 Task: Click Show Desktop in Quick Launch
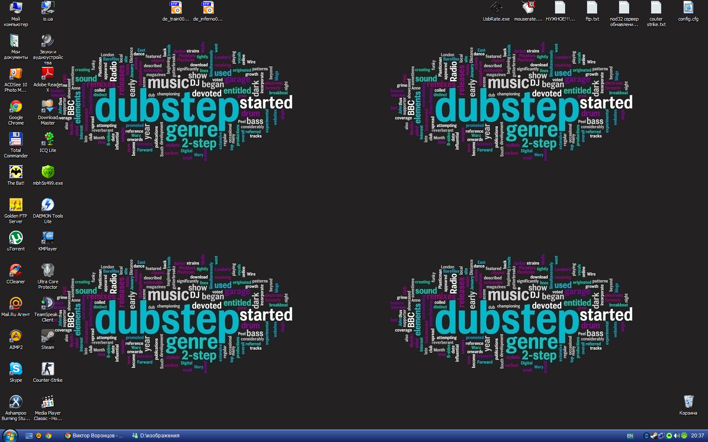[x=29, y=436]
